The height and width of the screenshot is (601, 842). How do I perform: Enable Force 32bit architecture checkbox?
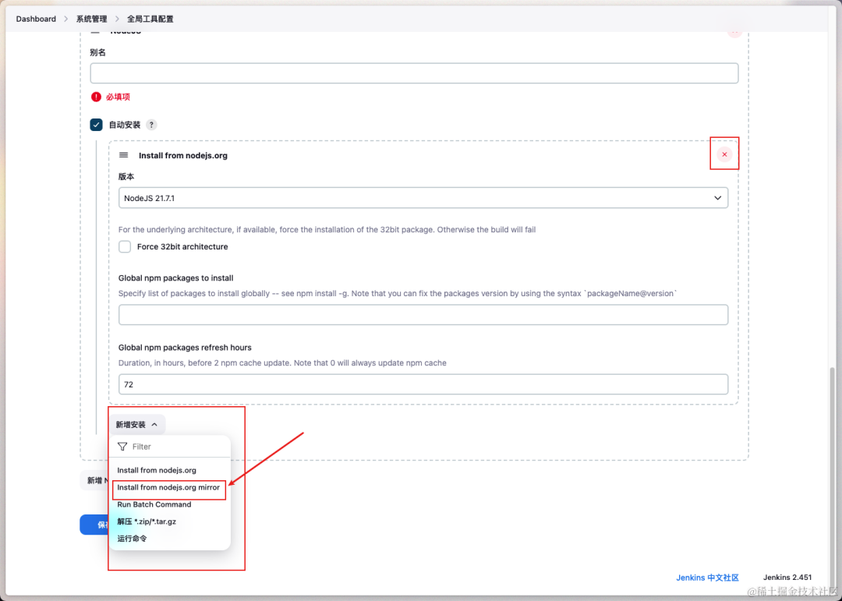point(125,246)
